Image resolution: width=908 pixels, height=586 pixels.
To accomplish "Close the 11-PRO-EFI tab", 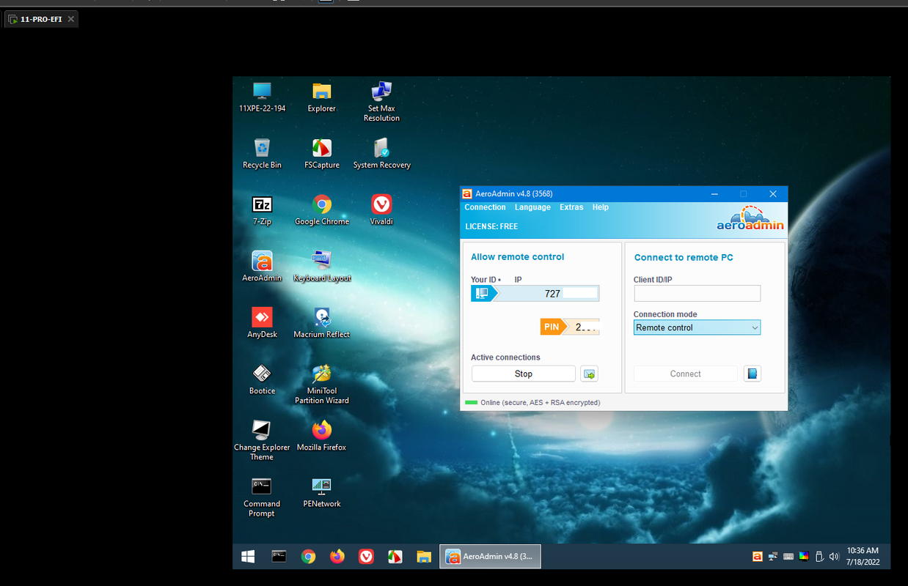I will click(x=71, y=19).
